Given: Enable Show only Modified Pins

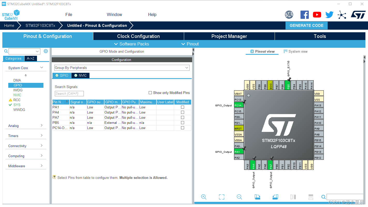Looking at the screenshot, I should (150, 93).
